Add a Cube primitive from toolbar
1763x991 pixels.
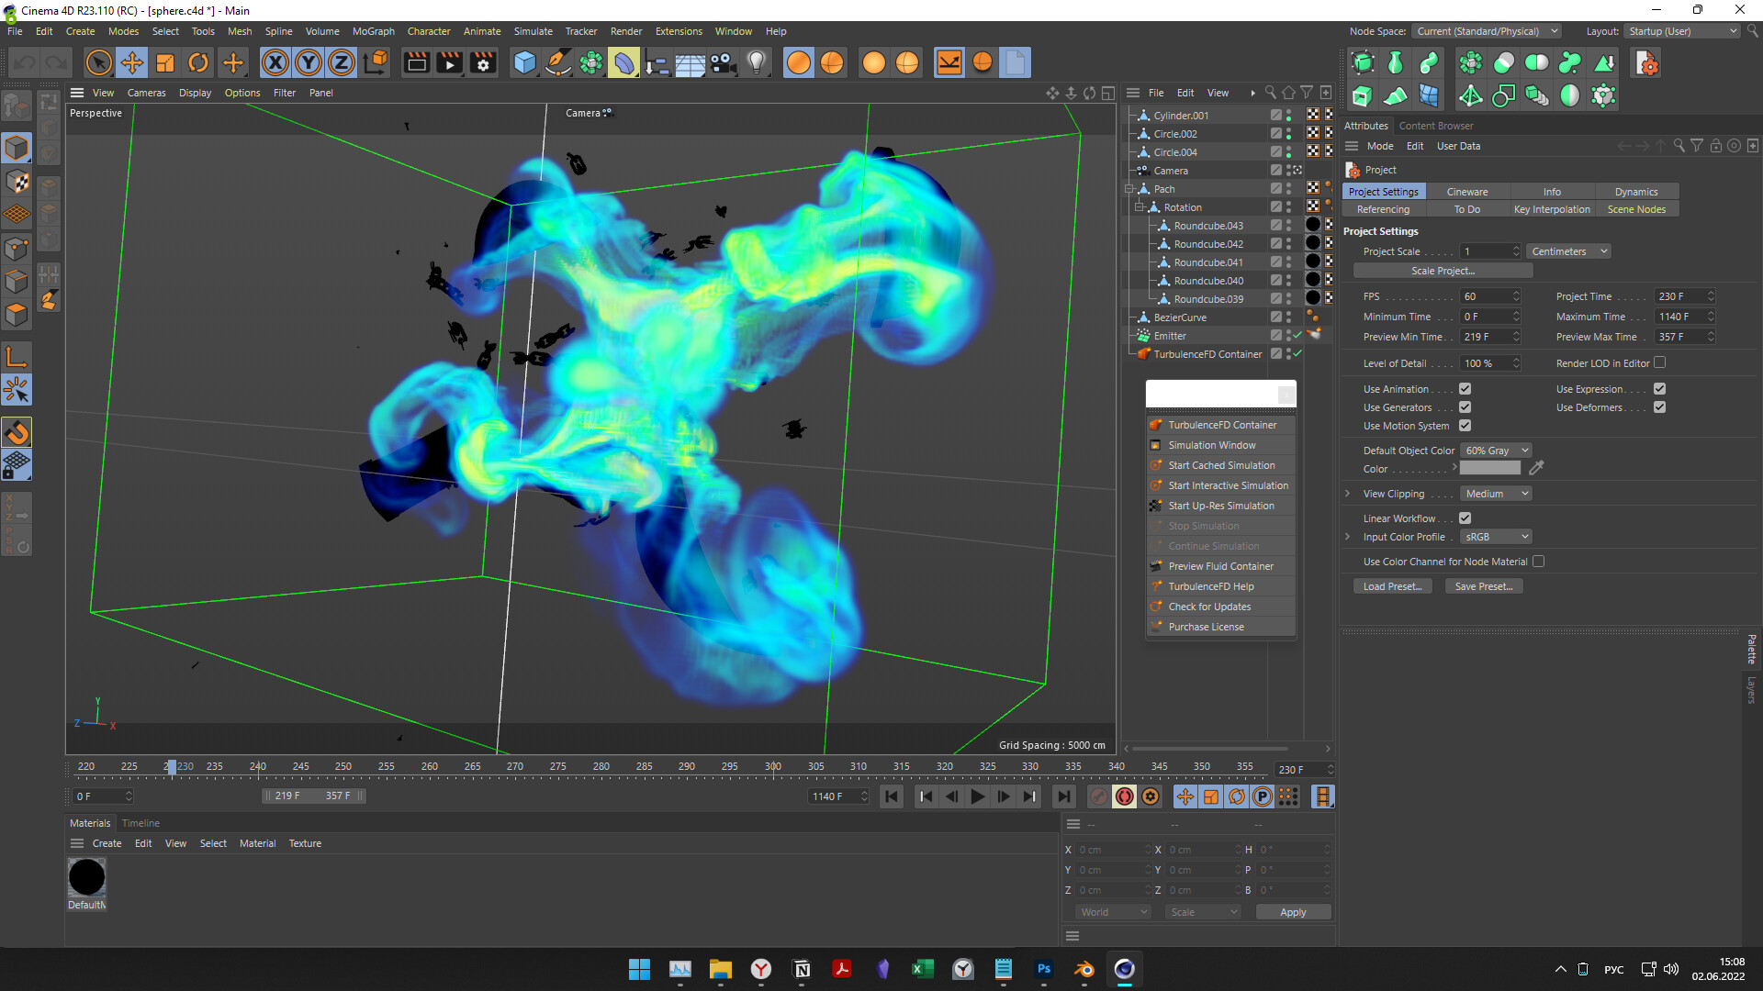[524, 62]
